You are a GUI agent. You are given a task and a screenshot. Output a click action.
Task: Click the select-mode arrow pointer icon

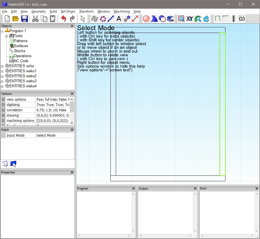click(83, 19)
